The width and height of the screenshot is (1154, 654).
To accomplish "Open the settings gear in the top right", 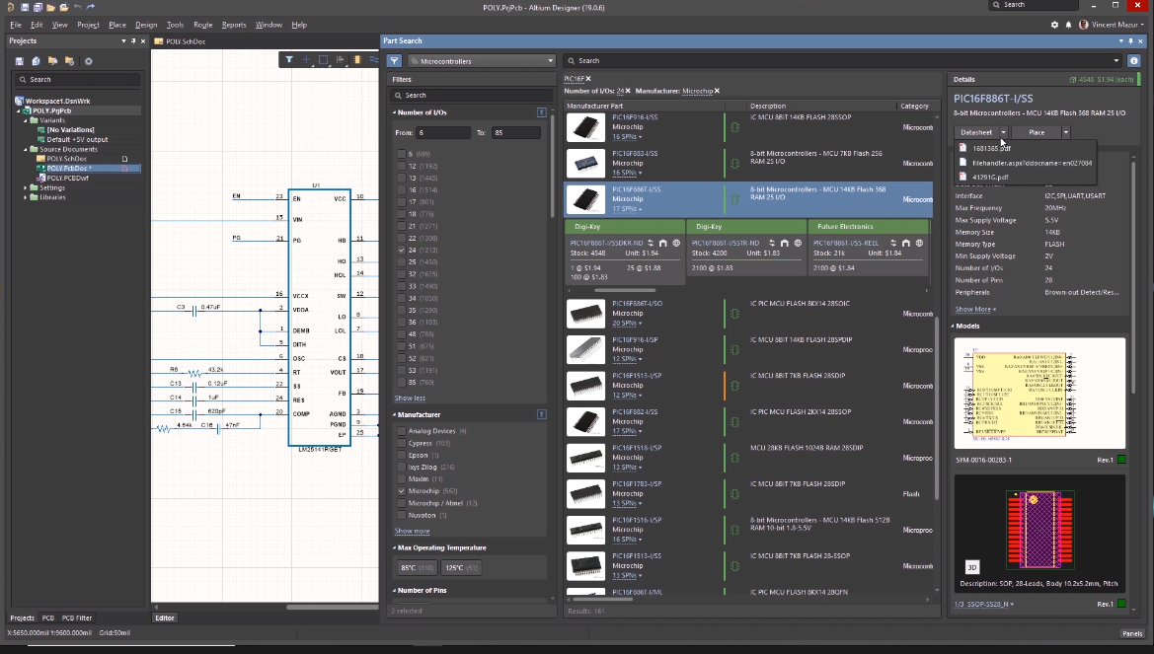I will 1054,25.
